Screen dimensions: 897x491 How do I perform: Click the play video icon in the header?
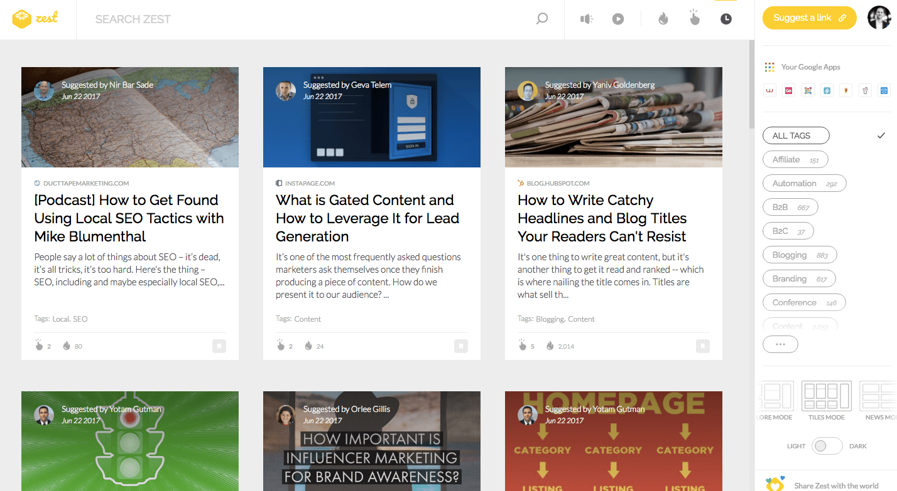(618, 19)
